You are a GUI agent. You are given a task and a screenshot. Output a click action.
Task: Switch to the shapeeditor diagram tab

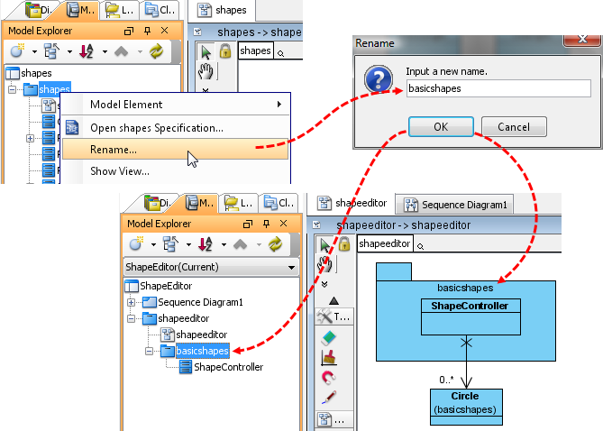[352, 203]
